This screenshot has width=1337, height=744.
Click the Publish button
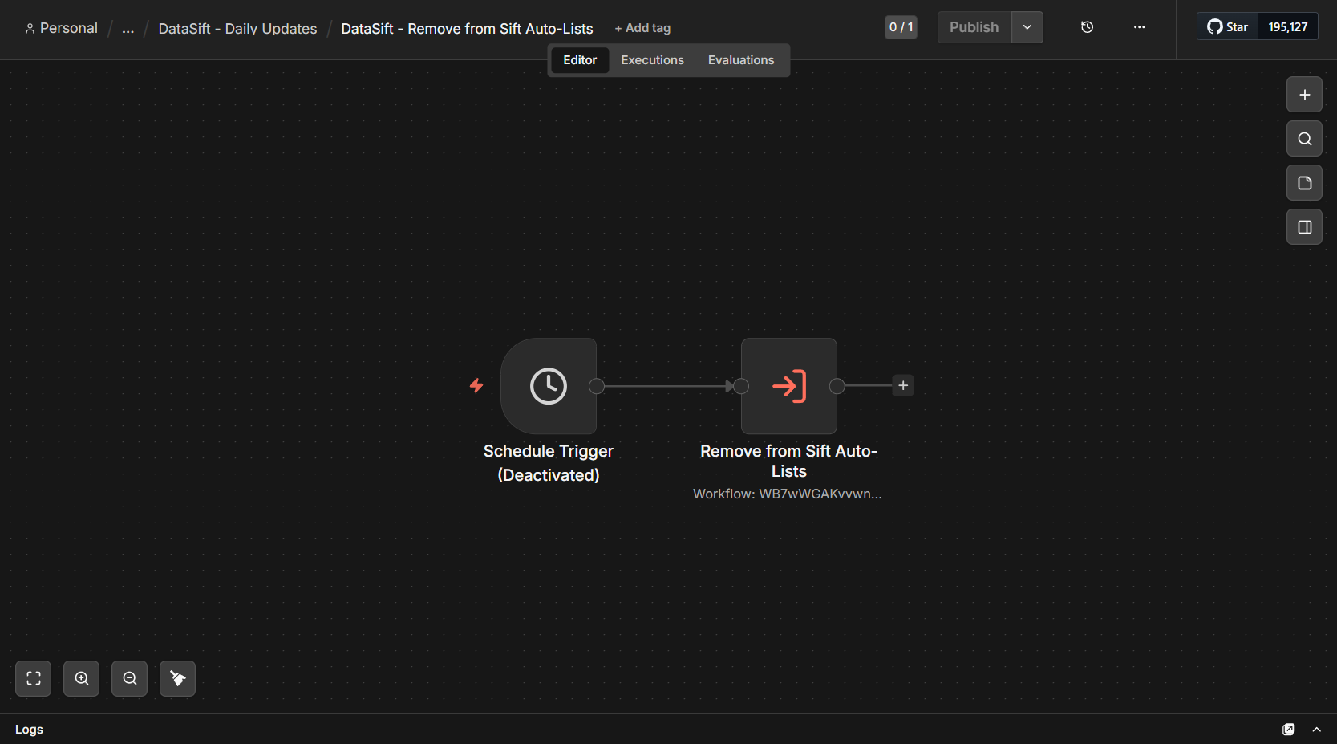pyautogui.click(x=974, y=27)
